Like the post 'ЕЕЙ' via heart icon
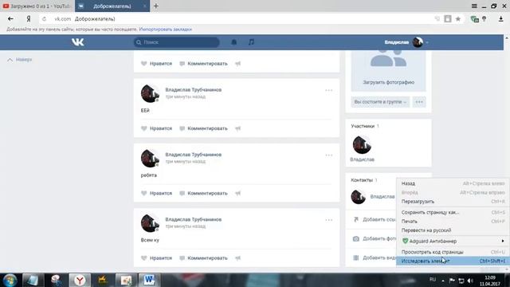The height and width of the screenshot is (287, 510). 144,128
